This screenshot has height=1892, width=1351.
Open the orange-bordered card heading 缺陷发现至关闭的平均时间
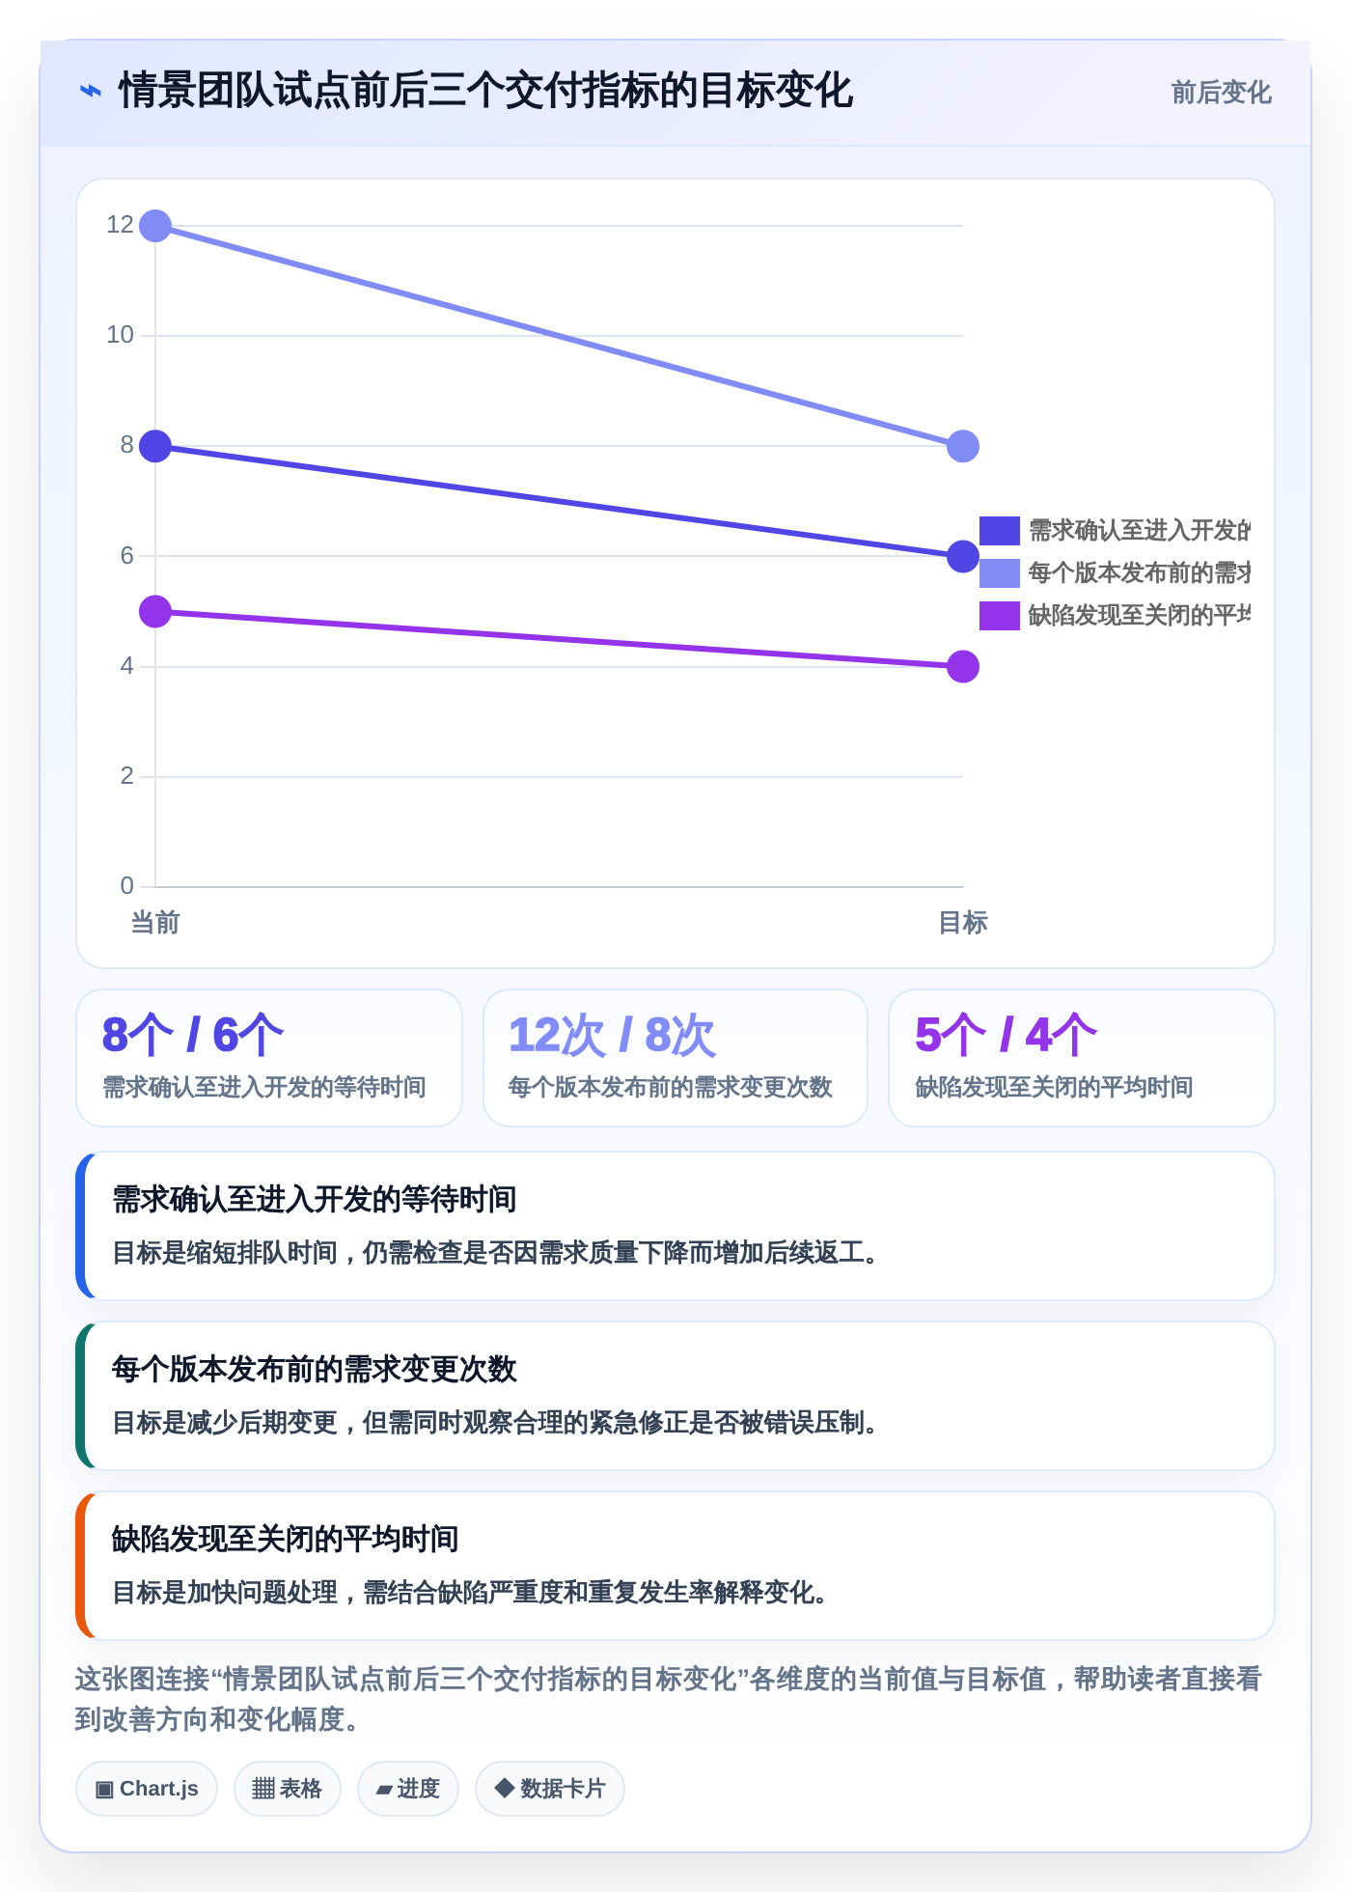(286, 1540)
